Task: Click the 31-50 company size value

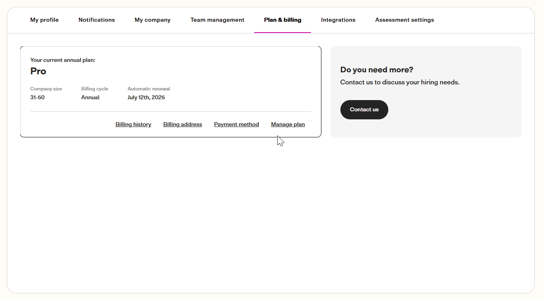Action: click(37, 98)
